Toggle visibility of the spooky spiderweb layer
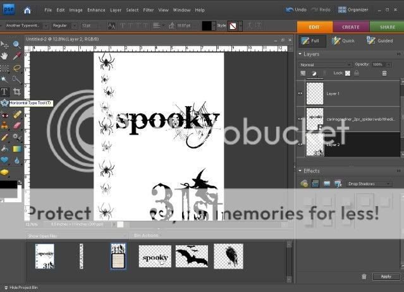The image size is (404, 292). (x=300, y=119)
